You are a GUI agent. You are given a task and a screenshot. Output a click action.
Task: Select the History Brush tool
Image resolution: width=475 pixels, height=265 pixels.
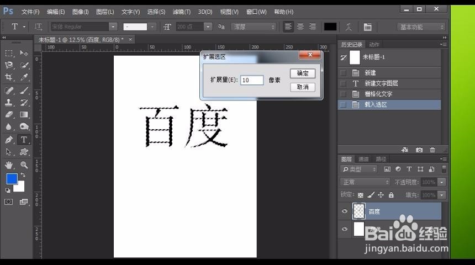(x=24, y=102)
